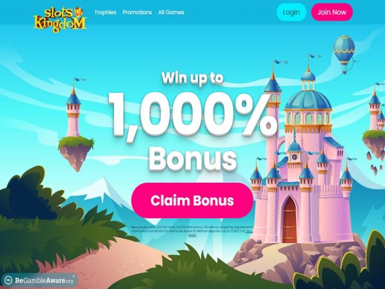Click the red castle door
The image size is (385, 289).
click(289, 220)
